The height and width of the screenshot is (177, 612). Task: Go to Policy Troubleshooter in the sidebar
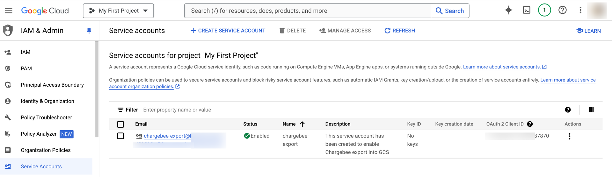(46, 117)
